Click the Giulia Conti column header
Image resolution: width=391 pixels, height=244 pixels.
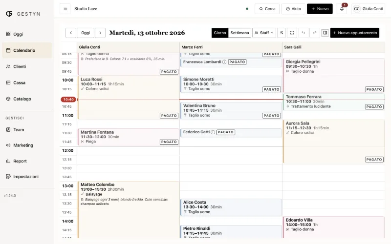point(128,47)
